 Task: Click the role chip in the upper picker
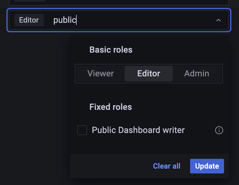tap(30, 1)
